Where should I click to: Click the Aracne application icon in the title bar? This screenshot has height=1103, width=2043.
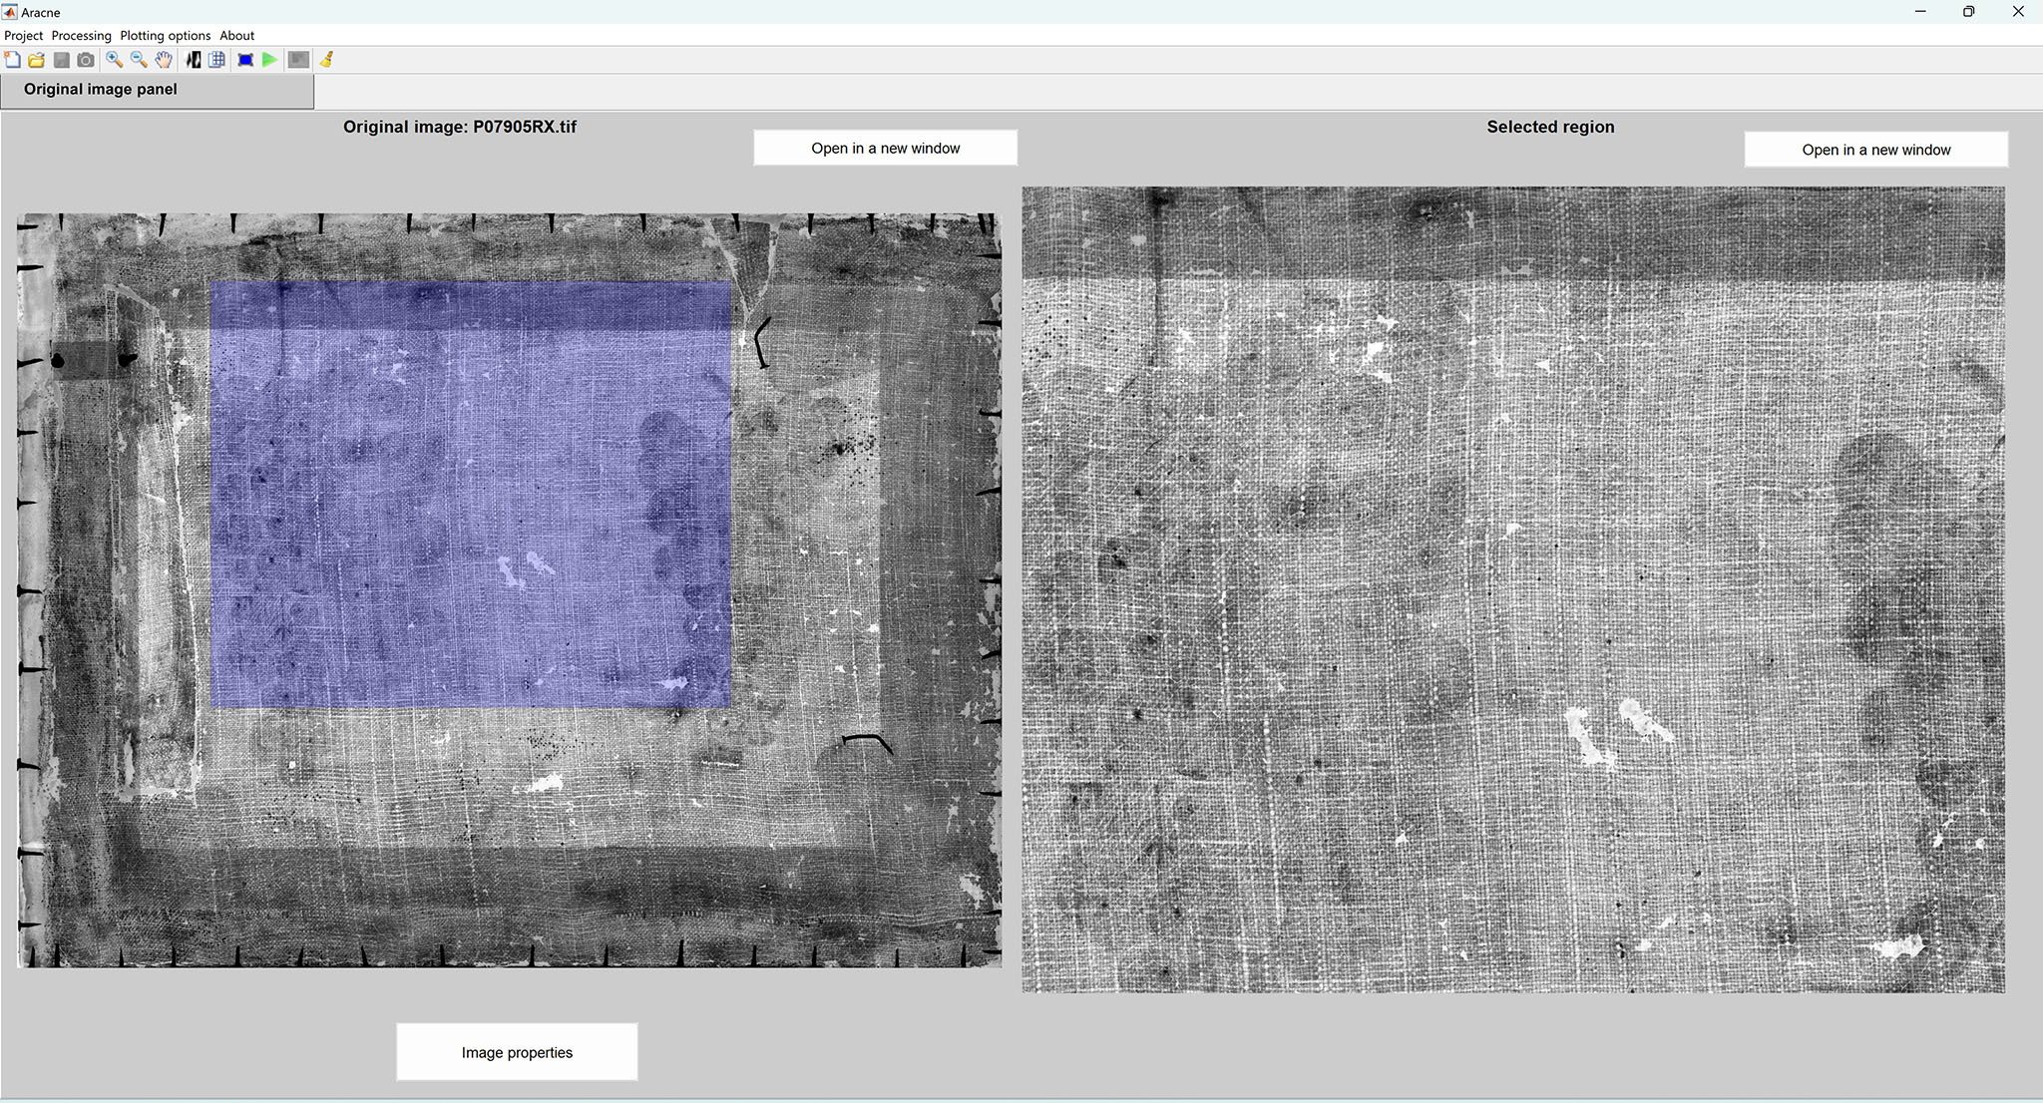pyautogui.click(x=10, y=12)
